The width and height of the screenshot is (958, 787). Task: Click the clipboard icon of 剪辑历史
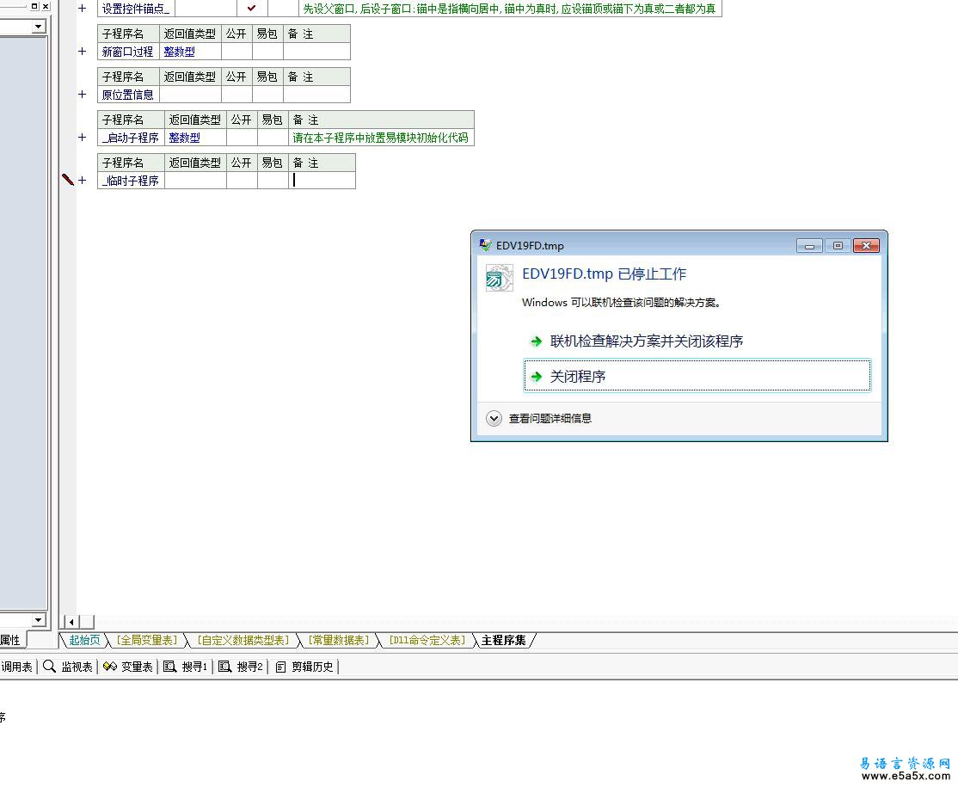pyautogui.click(x=281, y=667)
